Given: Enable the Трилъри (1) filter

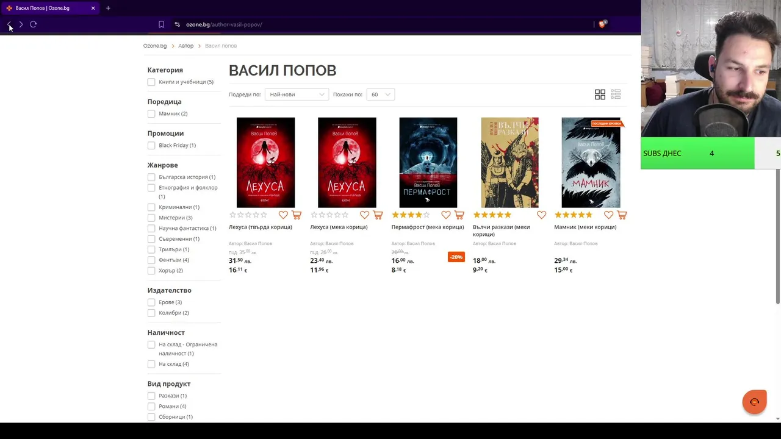Looking at the screenshot, I should 151,249.
